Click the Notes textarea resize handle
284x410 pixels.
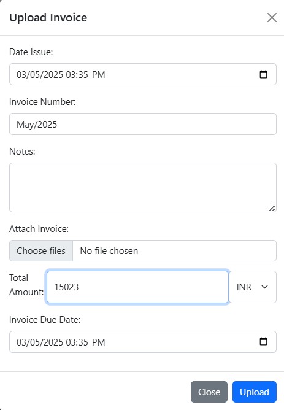click(x=272, y=209)
